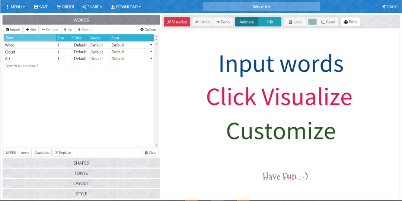Open the SHARE dropdown menu
402x201 pixels.
click(92, 7)
